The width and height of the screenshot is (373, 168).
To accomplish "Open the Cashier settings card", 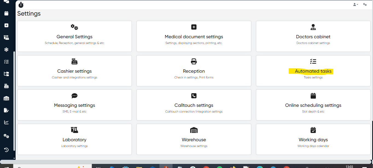I will [x=74, y=71].
